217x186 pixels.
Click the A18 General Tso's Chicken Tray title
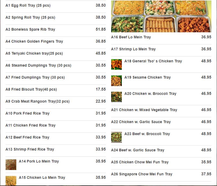pyautogui.click(x=153, y=61)
